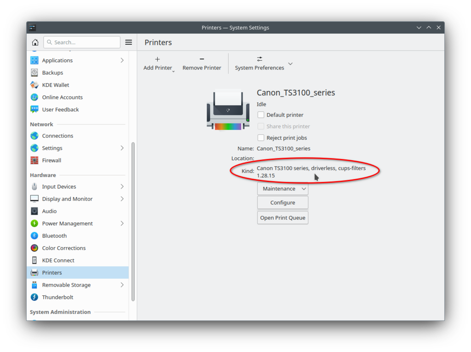The width and height of the screenshot is (471, 352).
Task: Expand the System Preferences dropdown arrow
Action: pyautogui.click(x=290, y=63)
